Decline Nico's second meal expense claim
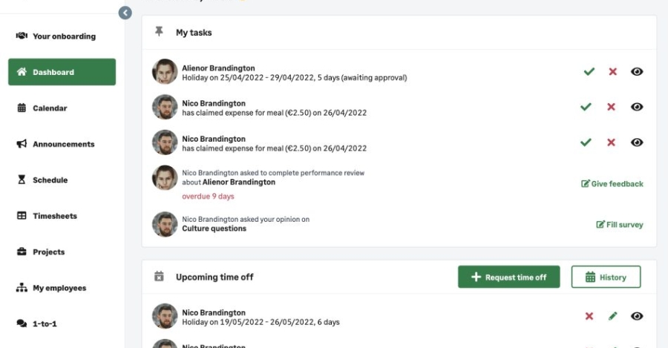This screenshot has height=348, width=668. coord(611,142)
